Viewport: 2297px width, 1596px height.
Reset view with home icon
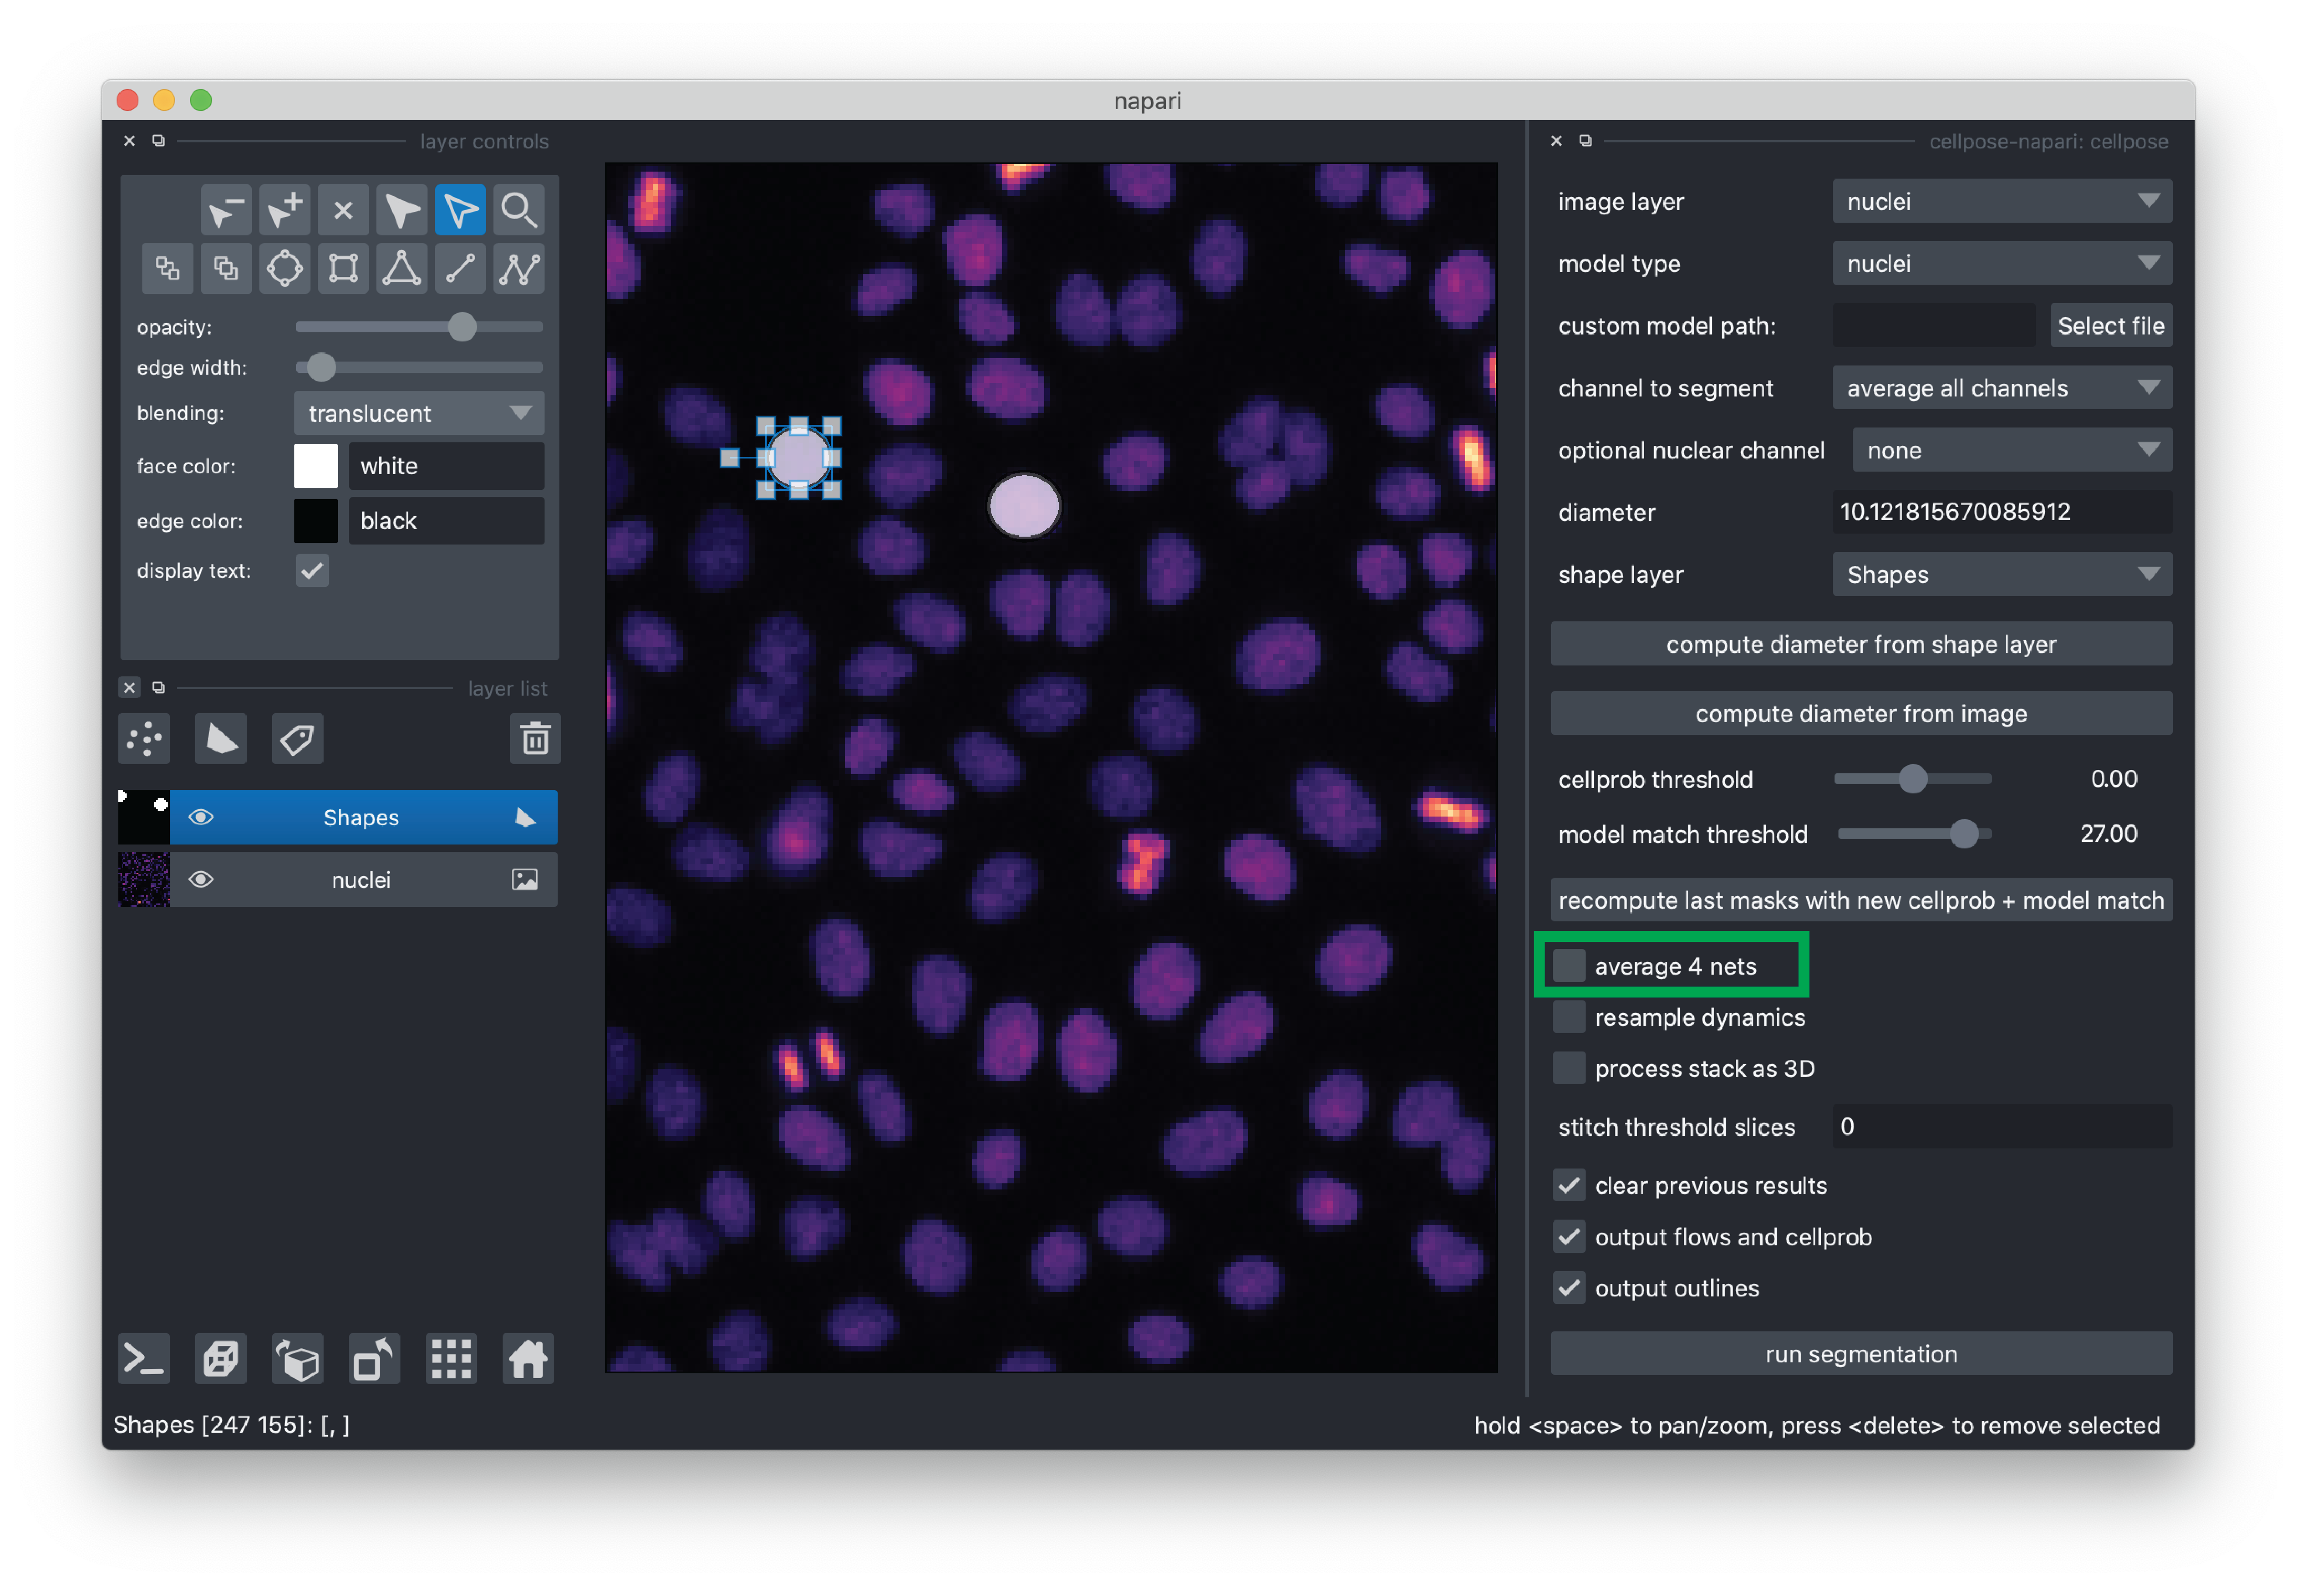528,1359
